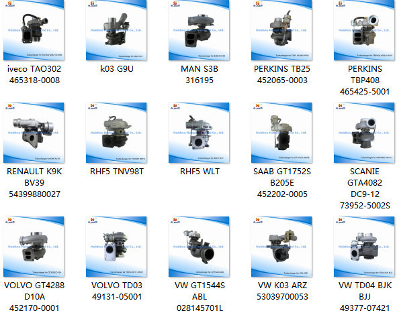This screenshot has height=315, width=397.
Task: Select the VW K03 ARZ 53039700053 image
Action: 281,247
